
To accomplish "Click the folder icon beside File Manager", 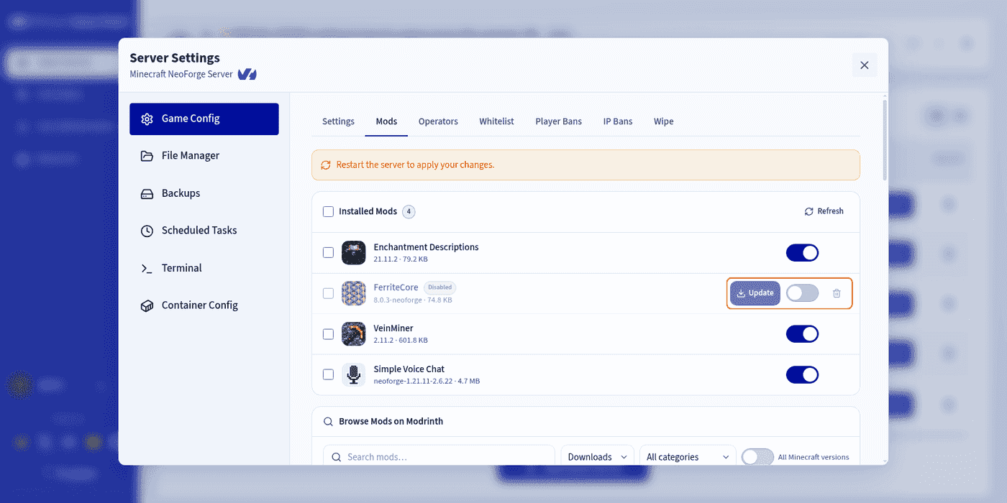I will (147, 156).
